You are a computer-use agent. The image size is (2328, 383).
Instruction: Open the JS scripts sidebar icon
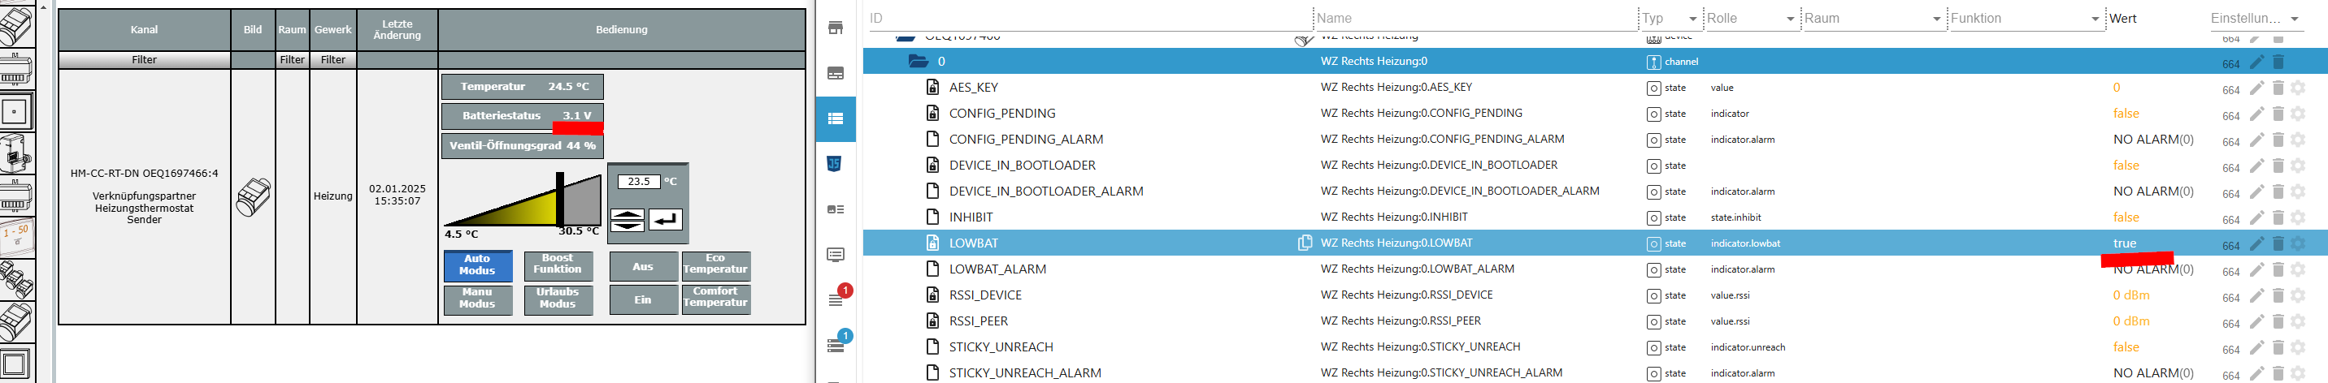[x=835, y=164]
